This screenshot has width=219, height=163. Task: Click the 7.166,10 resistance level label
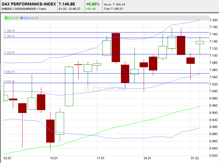click(x=9, y=31)
